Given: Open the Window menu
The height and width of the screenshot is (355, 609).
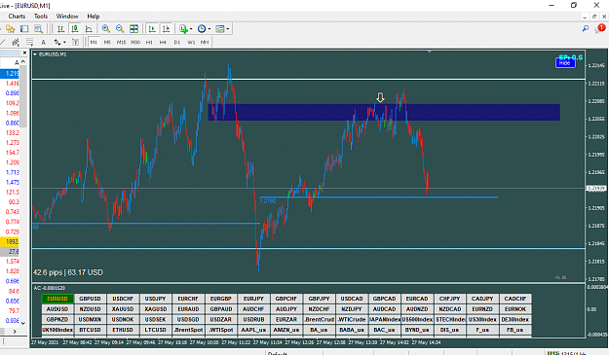Looking at the screenshot, I should [x=67, y=17].
